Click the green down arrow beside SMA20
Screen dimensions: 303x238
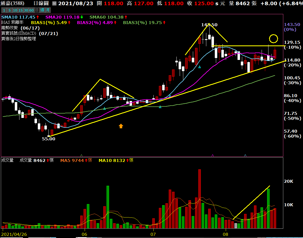click(82, 17)
